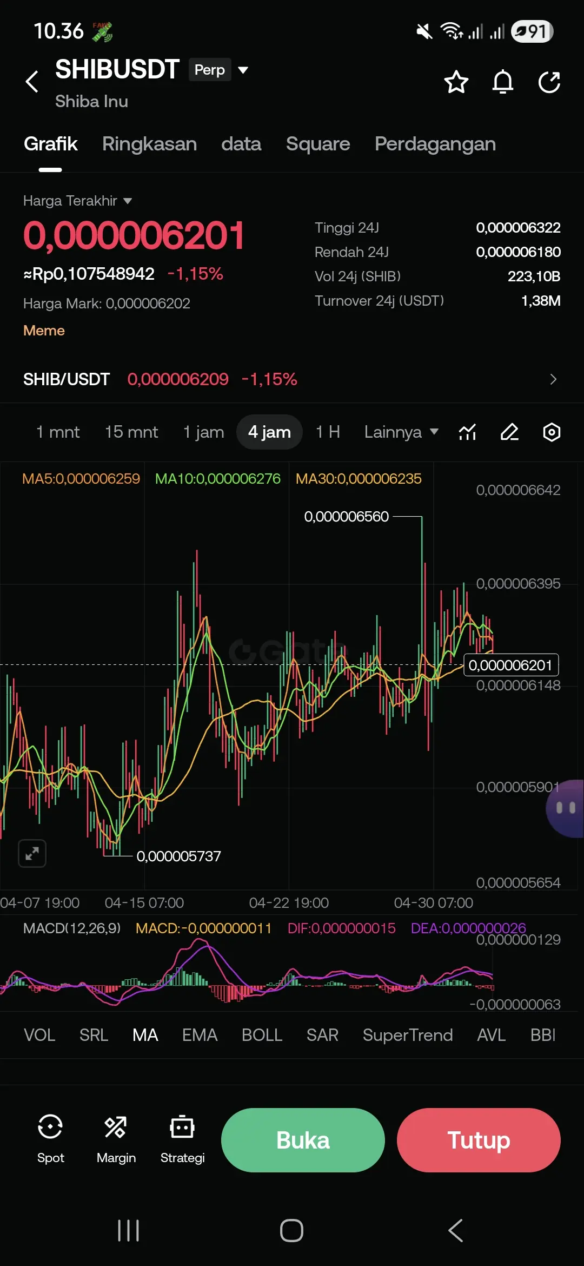Toggle SAR indicator
The height and width of the screenshot is (1266, 584).
[322, 1035]
